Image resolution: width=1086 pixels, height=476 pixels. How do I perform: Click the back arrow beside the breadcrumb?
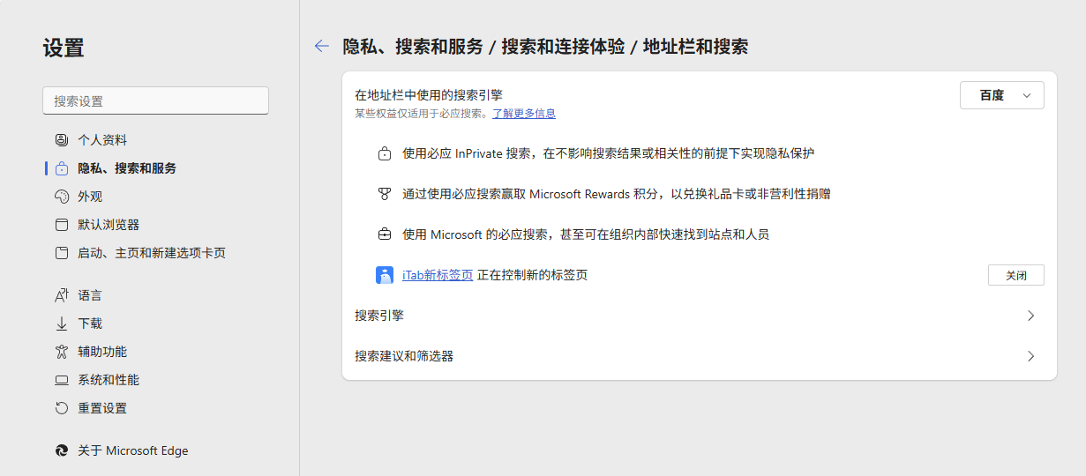pos(322,47)
